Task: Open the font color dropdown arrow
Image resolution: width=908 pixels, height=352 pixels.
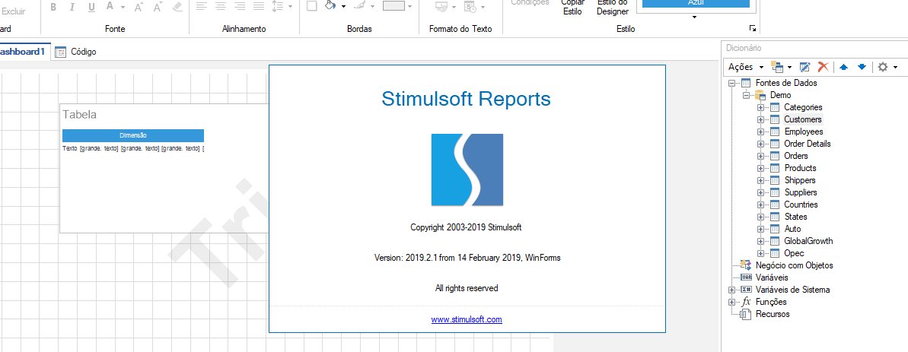Action: point(123,7)
